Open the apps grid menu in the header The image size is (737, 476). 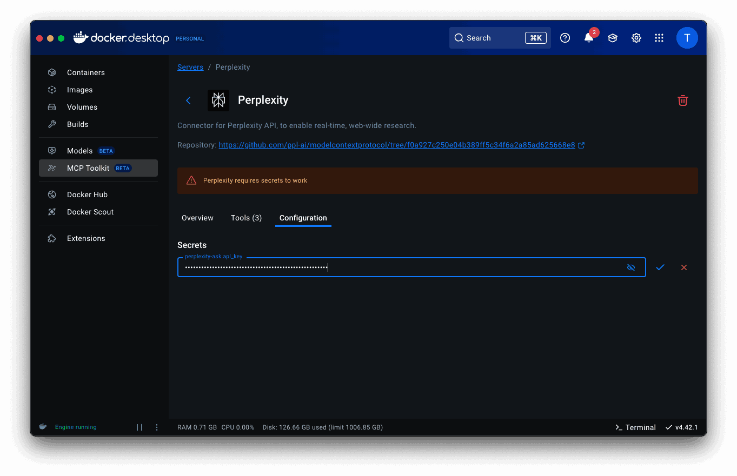659,38
